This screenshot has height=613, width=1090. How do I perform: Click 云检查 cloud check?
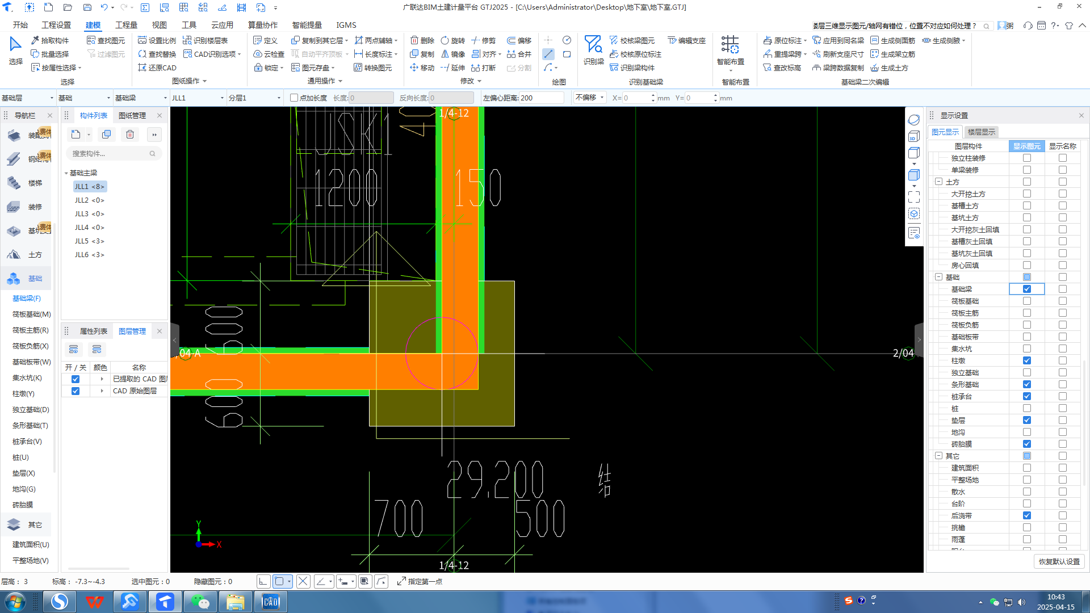click(269, 54)
